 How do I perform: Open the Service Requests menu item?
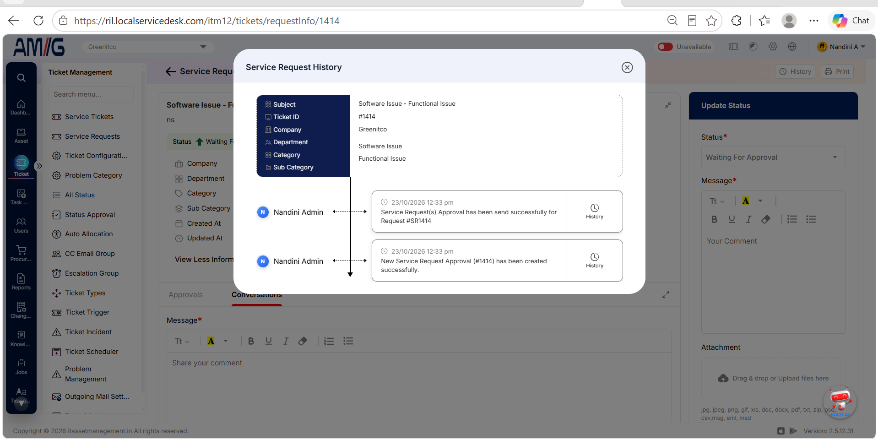(x=92, y=136)
